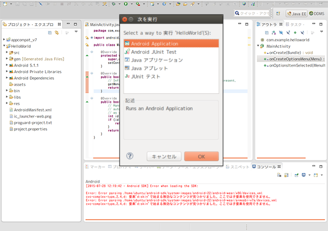Switch to MainActivity.java editor tab

102,24
